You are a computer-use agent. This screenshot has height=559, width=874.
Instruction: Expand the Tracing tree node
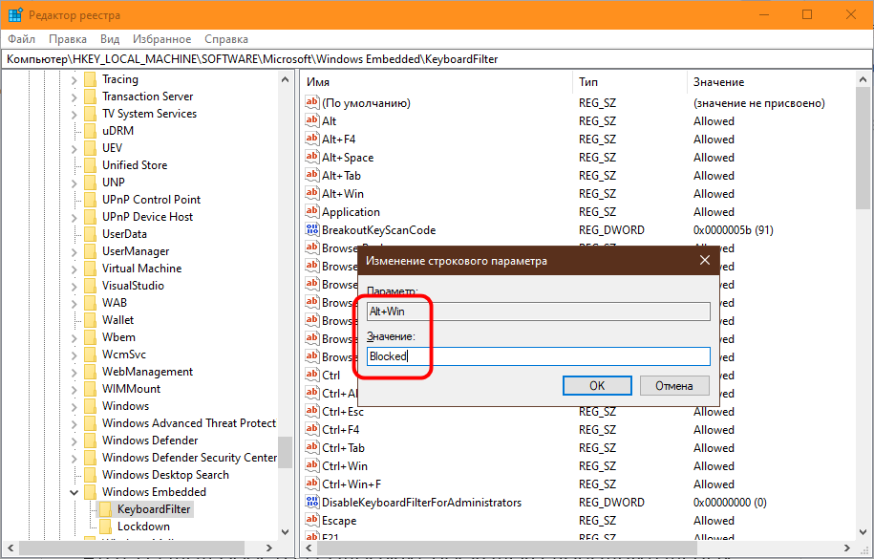point(74,79)
